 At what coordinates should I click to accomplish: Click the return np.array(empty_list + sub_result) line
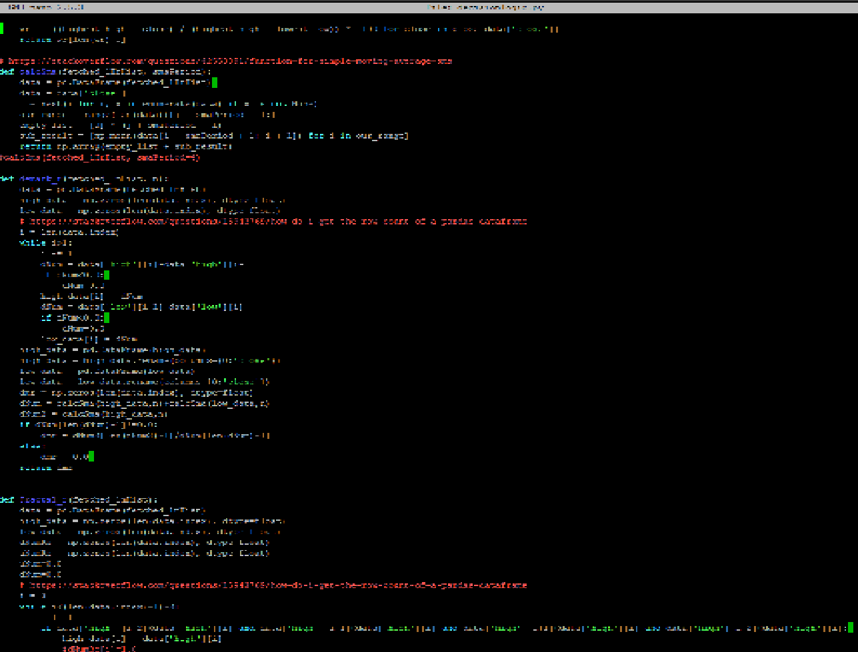[x=125, y=147]
